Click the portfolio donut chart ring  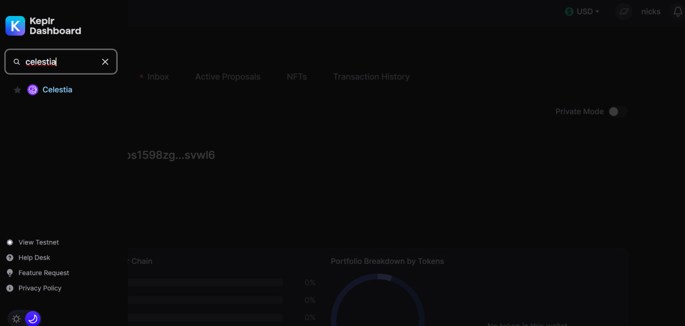coord(378,300)
